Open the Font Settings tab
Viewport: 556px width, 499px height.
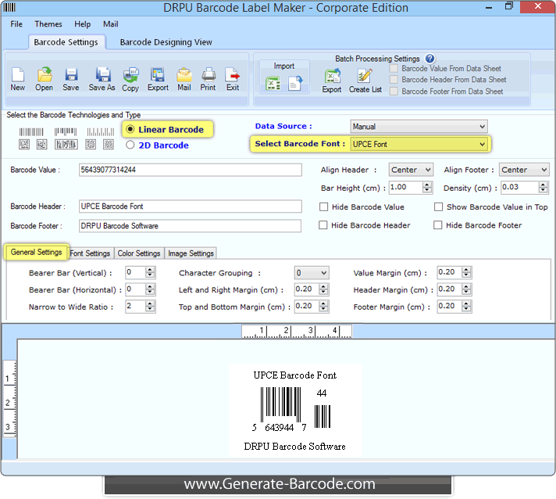click(90, 253)
